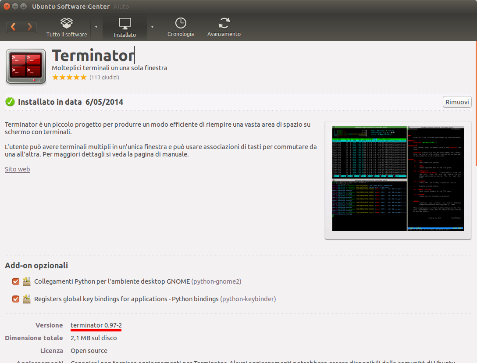Image resolution: width=477 pixels, height=363 pixels.
Task: Click version text terminator 0.97-2
Action: [96, 325]
